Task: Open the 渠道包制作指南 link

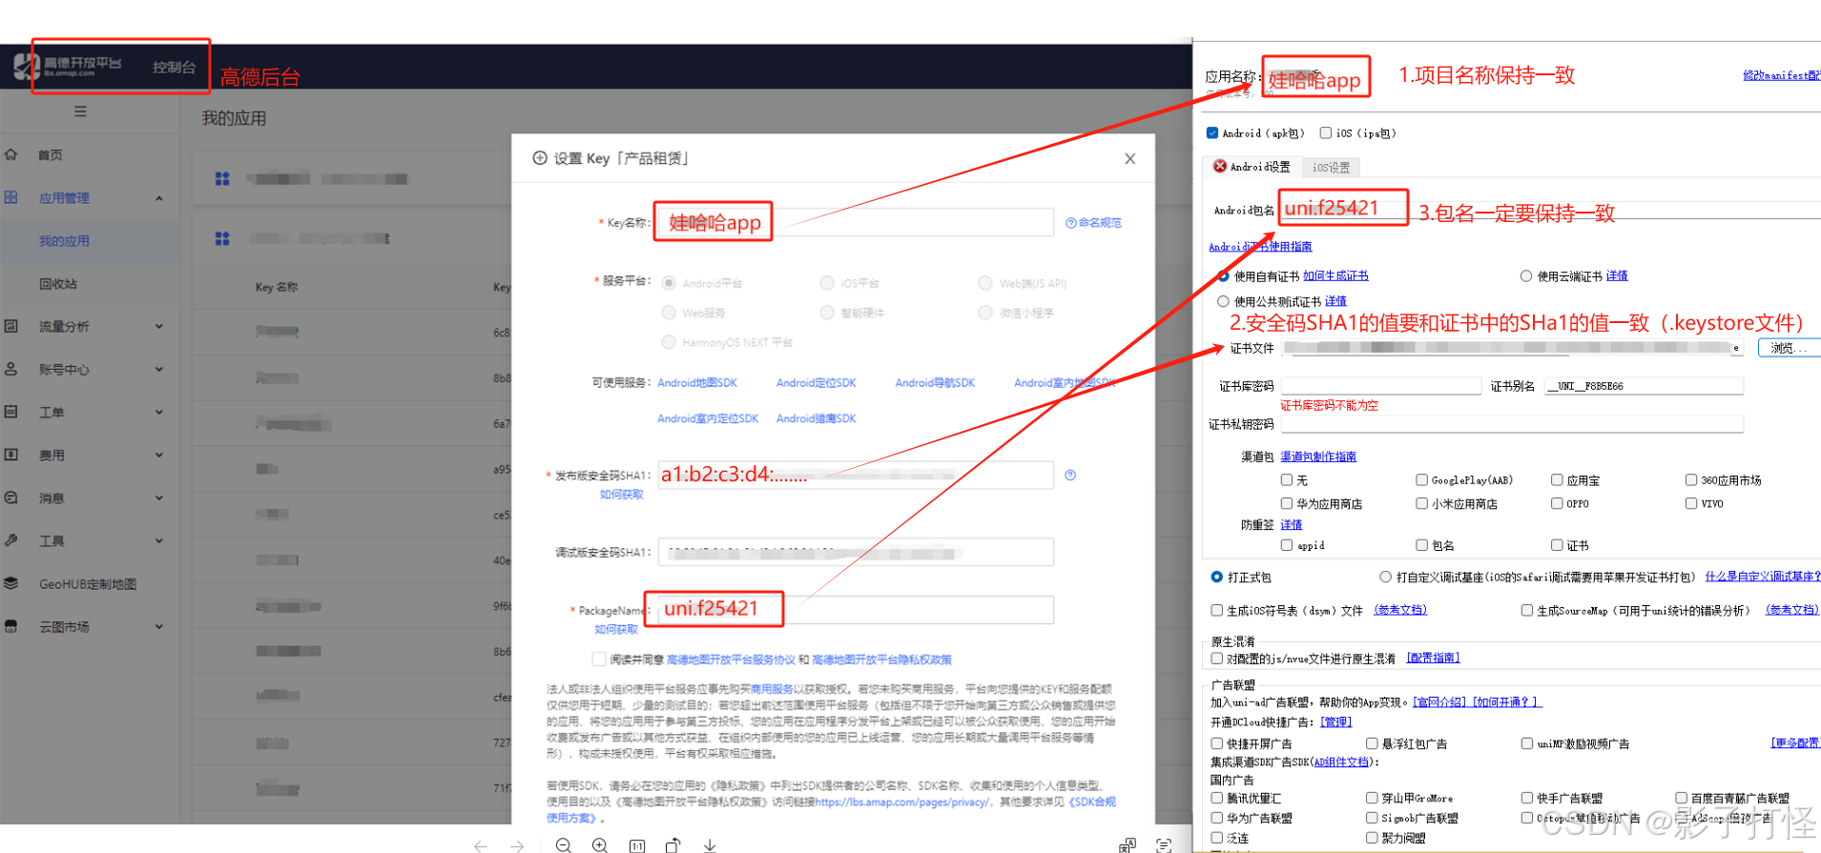Action: 1318,457
